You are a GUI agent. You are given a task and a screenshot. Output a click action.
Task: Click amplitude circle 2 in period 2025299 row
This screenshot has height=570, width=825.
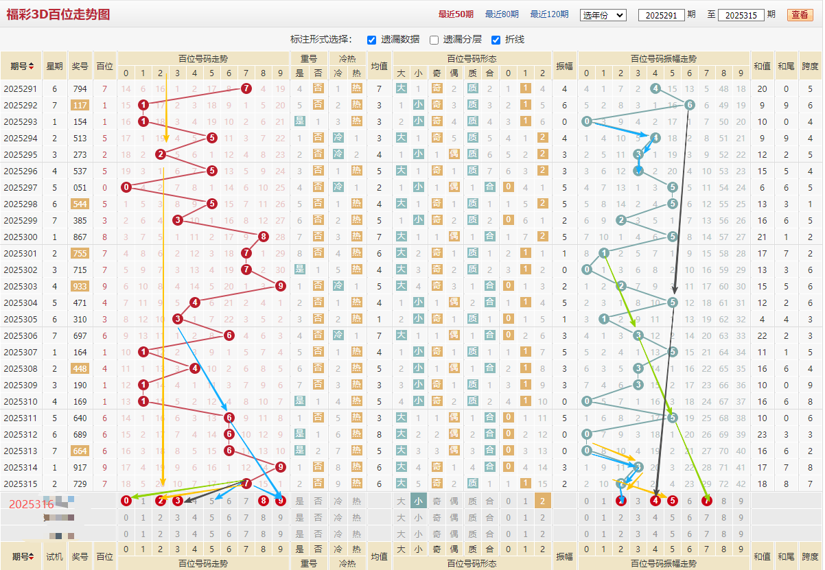point(621,220)
